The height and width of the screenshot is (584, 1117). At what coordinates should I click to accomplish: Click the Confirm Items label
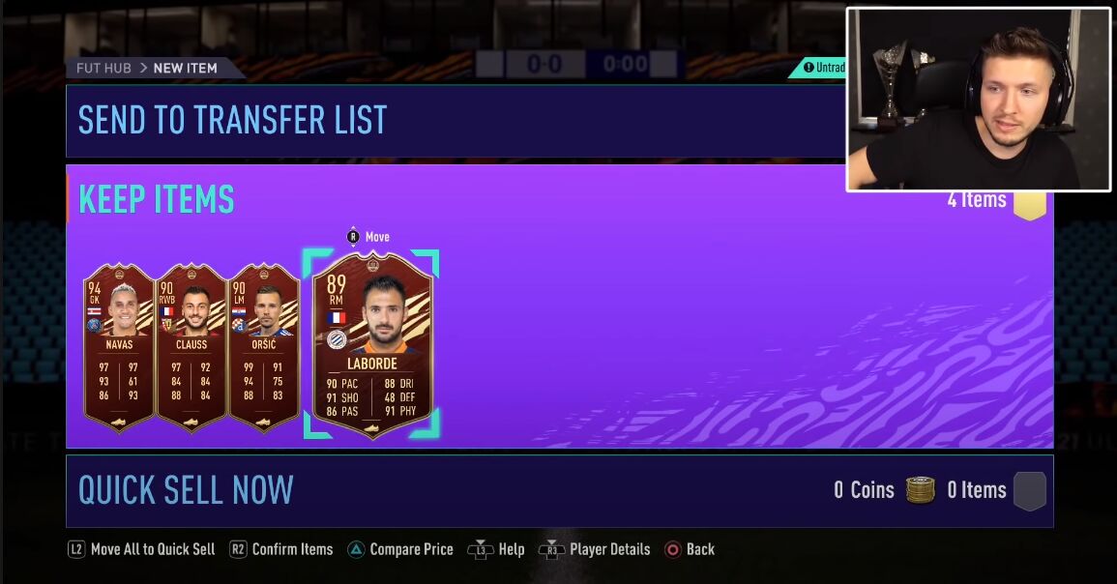pyautogui.click(x=293, y=549)
